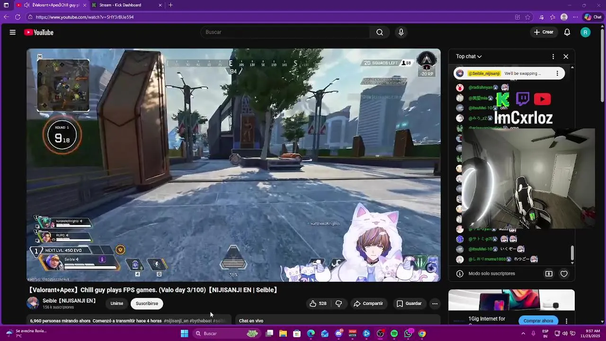View site information for youtube.com

coord(30,17)
